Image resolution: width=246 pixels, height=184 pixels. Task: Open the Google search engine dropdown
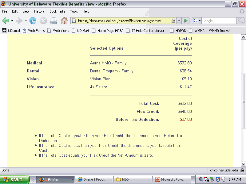click(x=197, y=21)
